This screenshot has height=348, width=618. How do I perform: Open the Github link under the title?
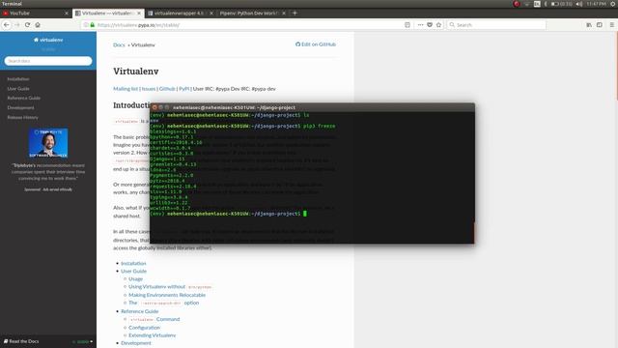pos(167,89)
